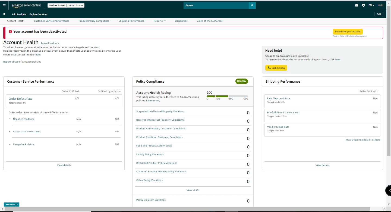The height and width of the screenshot is (212, 391).
Task: Open the Order Defect Rate link
Action: pos(20,99)
